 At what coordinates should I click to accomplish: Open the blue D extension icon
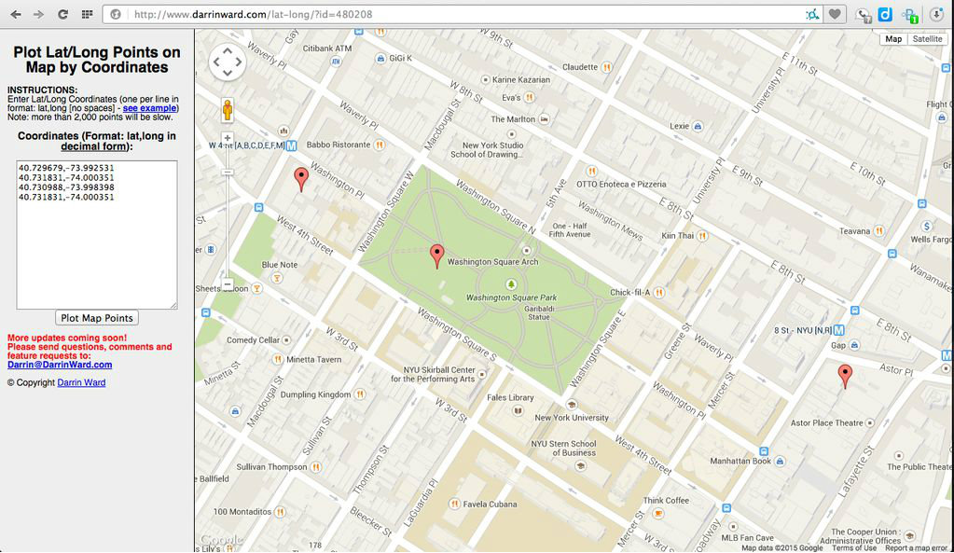(885, 15)
